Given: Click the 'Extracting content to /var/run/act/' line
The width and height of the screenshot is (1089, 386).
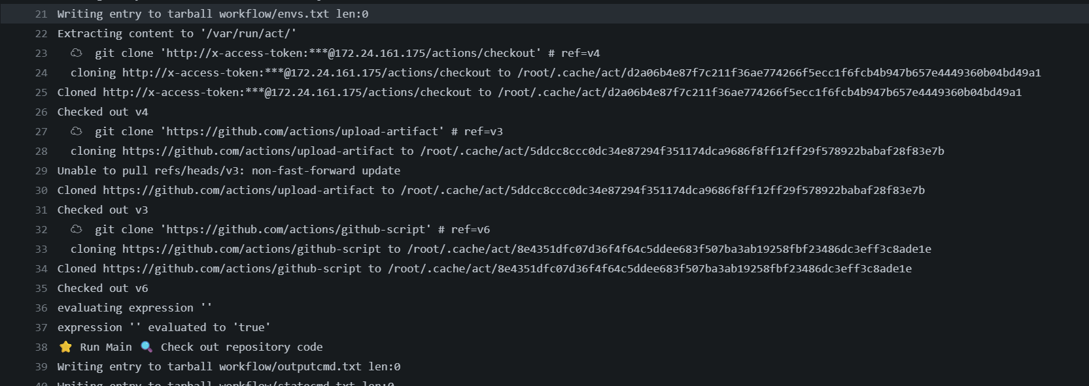Looking at the screenshot, I should click(x=177, y=33).
